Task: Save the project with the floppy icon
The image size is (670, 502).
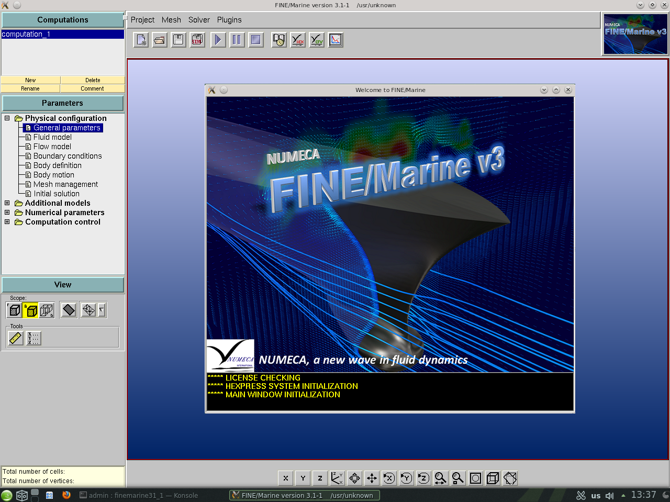Action: pos(178,40)
